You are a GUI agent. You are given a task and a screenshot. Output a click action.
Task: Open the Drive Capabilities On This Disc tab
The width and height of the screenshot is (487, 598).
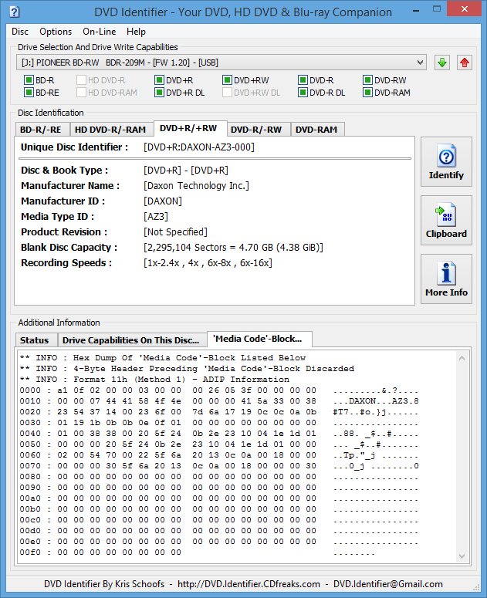[x=130, y=340]
